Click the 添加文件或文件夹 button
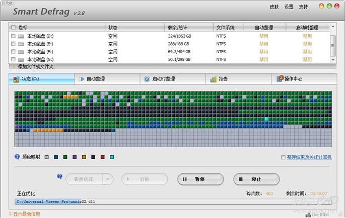 [35, 66]
